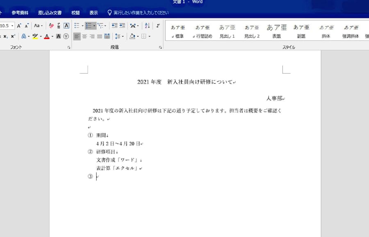Toggle center text alignment
Image resolution: width=369 pixels, height=237 pixels.
pyautogui.click(x=84, y=36)
